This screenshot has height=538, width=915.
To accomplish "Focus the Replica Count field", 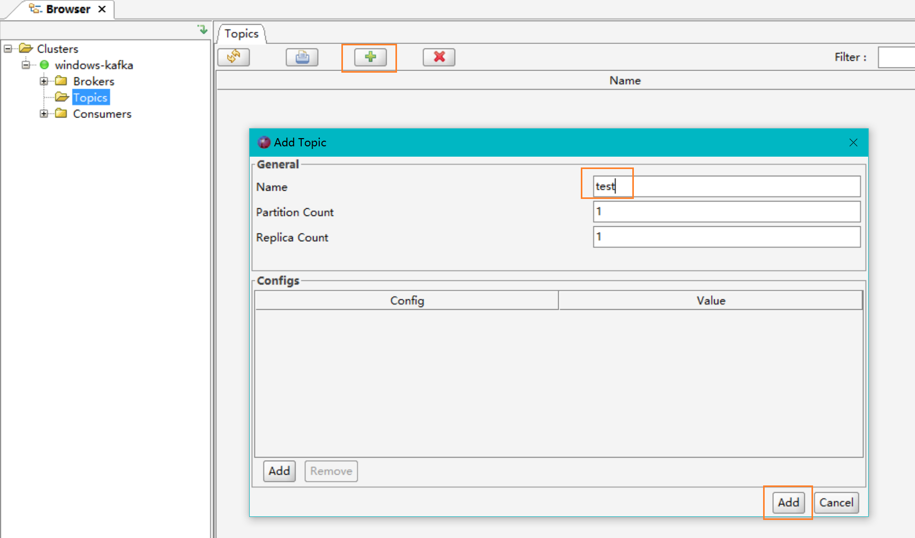I will point(726,237).
